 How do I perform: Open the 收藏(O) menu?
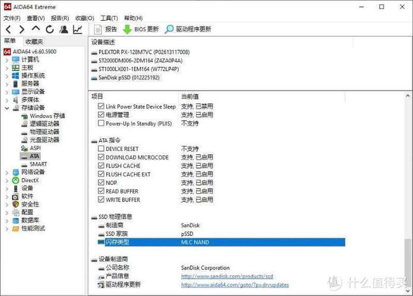tap(84, 18)
